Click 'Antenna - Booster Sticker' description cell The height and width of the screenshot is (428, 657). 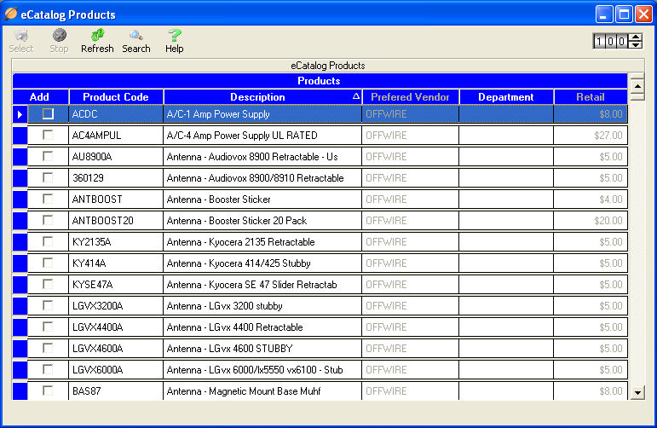click(x=262, y=200)
